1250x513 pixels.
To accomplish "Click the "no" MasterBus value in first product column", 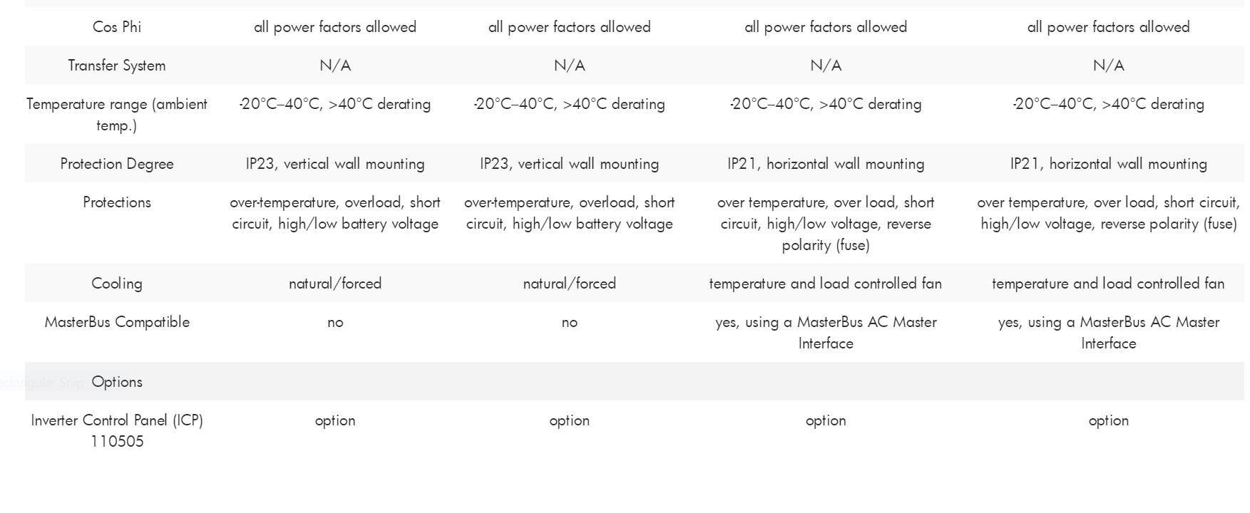I will pos(335,322).
